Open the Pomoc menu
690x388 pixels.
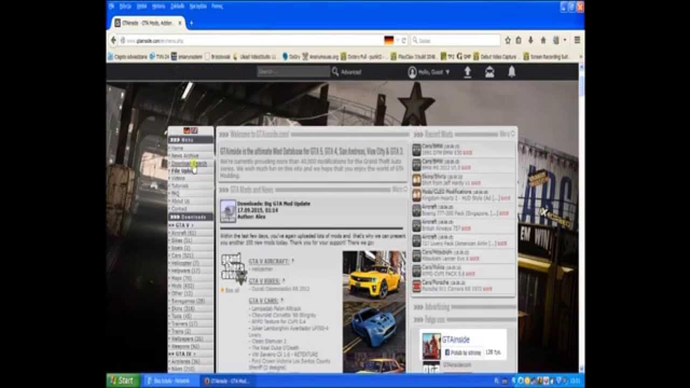(x=217, y=6)
